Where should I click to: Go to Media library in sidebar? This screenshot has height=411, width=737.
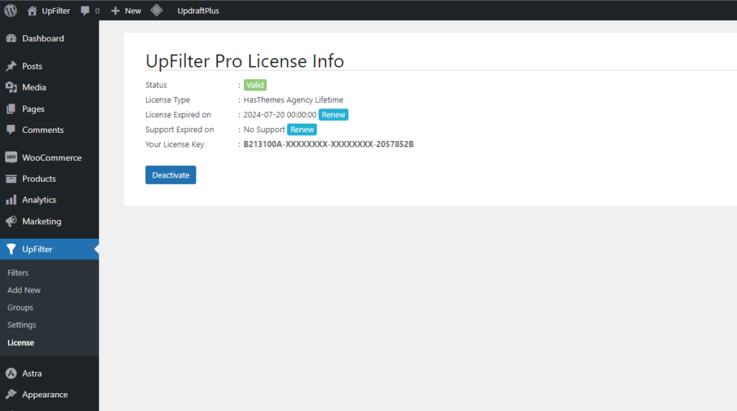[x=34, y=88]
